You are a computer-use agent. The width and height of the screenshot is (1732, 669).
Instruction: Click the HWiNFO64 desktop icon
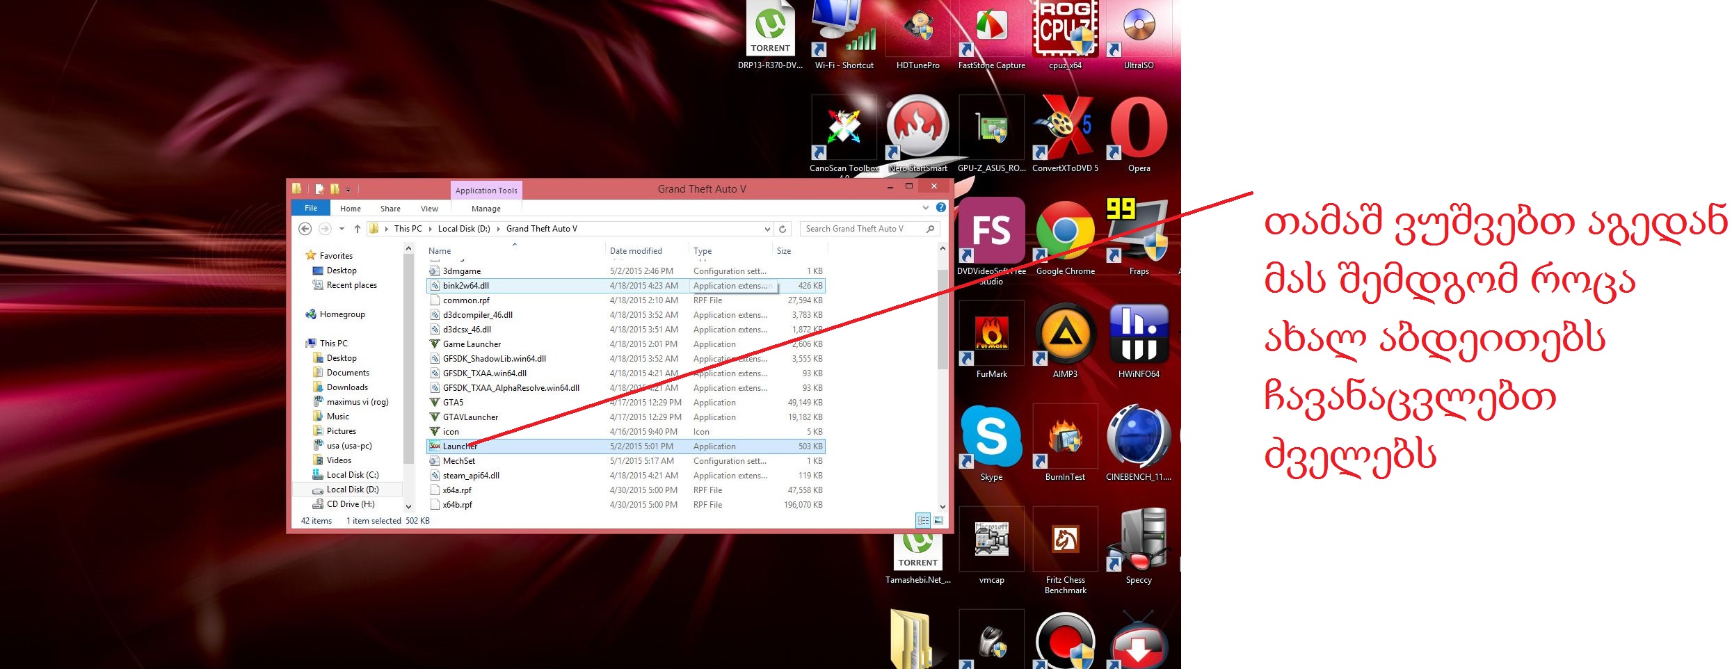click(x=1139, y=336)
